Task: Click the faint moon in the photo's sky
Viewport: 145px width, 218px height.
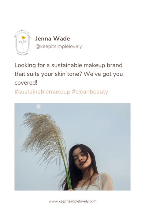Action: click(x=39, y=106)
